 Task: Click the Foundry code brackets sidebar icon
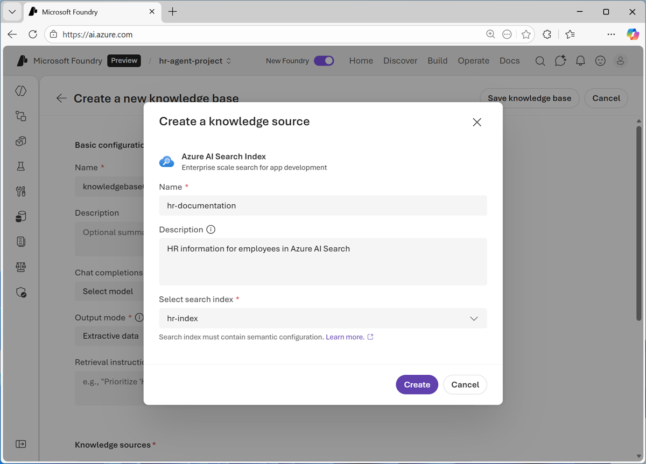(21, 91)
